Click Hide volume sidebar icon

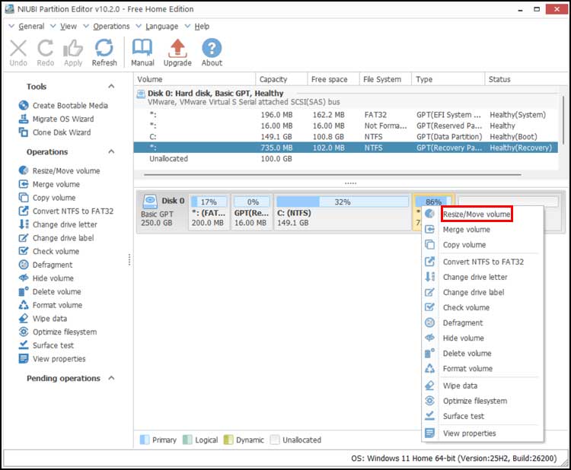24,278
